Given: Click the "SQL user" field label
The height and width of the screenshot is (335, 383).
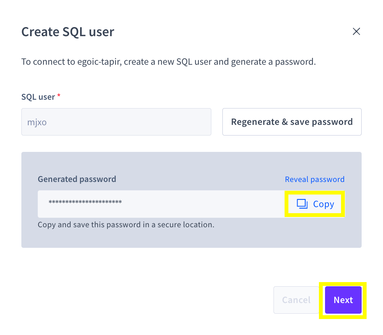Looking at the screenshot, I should tap(38, 97).
